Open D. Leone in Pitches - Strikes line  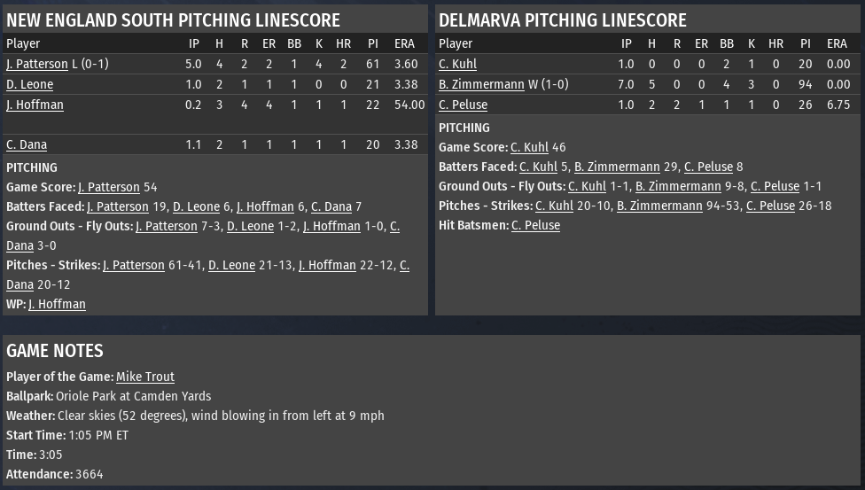click(x=231, y=266)
